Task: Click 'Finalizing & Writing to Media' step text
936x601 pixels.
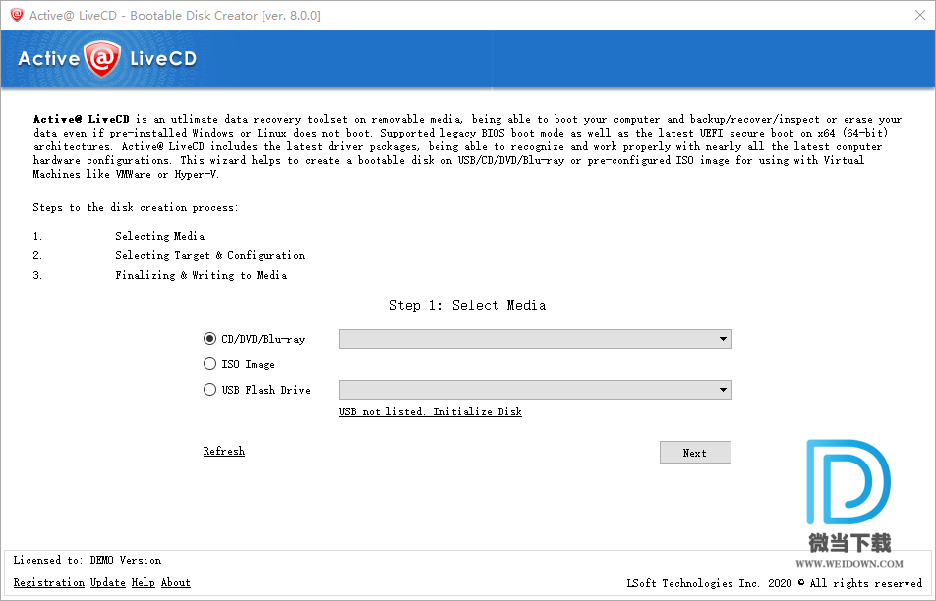Action: point(202,275)
